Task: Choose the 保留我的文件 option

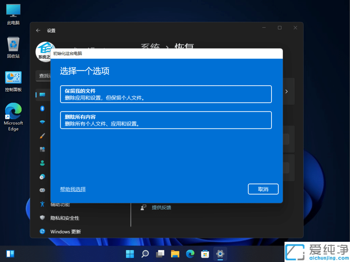Action: coord(166,94)
